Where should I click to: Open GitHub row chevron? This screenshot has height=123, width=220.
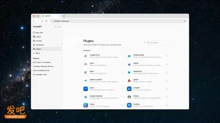pos(167,97)
